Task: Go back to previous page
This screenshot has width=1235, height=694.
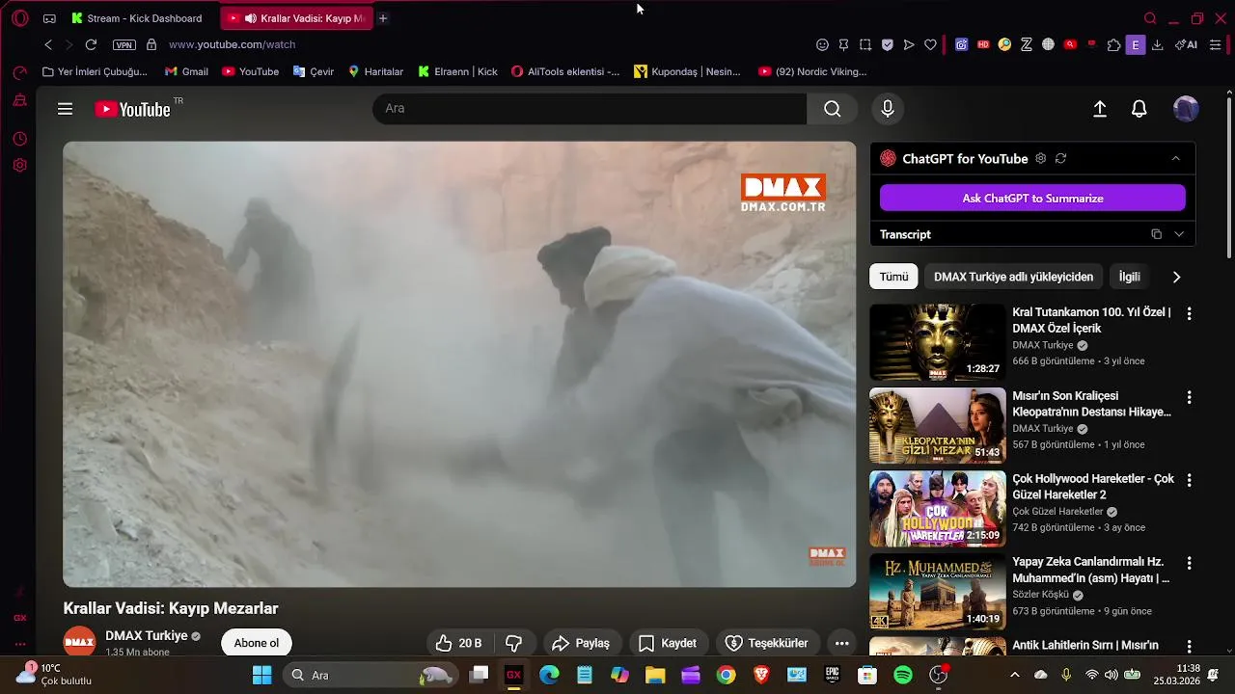Action: [x=48, y=44]
